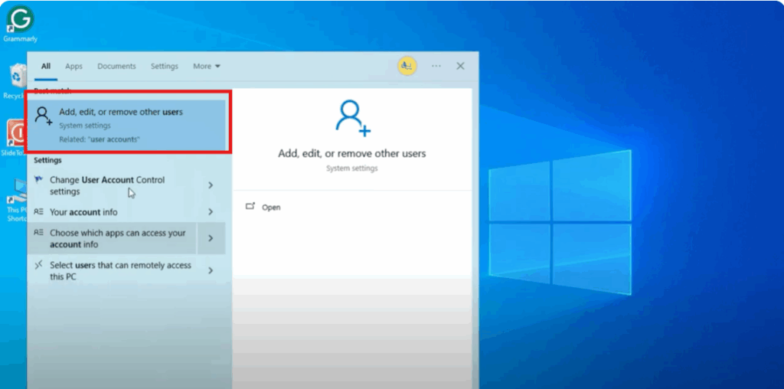784x389 pixels.
Task: Expand arrow for Choose which apps result
Action: [x=211, y=238]
